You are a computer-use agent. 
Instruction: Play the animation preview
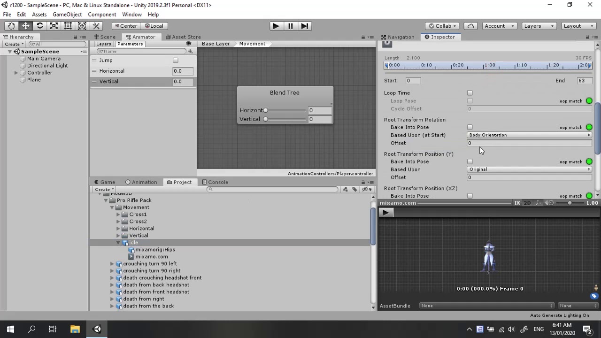(x=385, y=213)
